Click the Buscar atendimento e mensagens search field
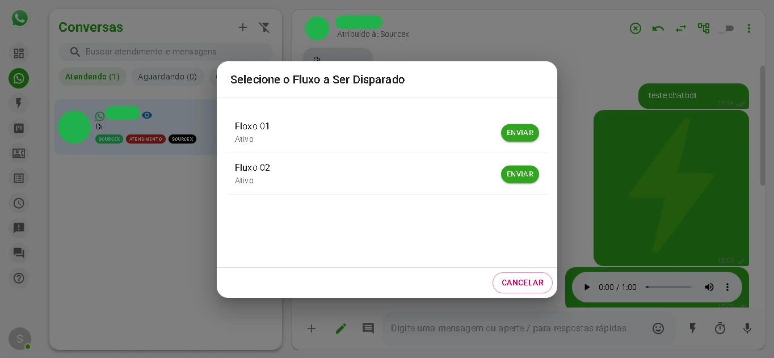This screenshot has height=358, width=774. point(170,52)
